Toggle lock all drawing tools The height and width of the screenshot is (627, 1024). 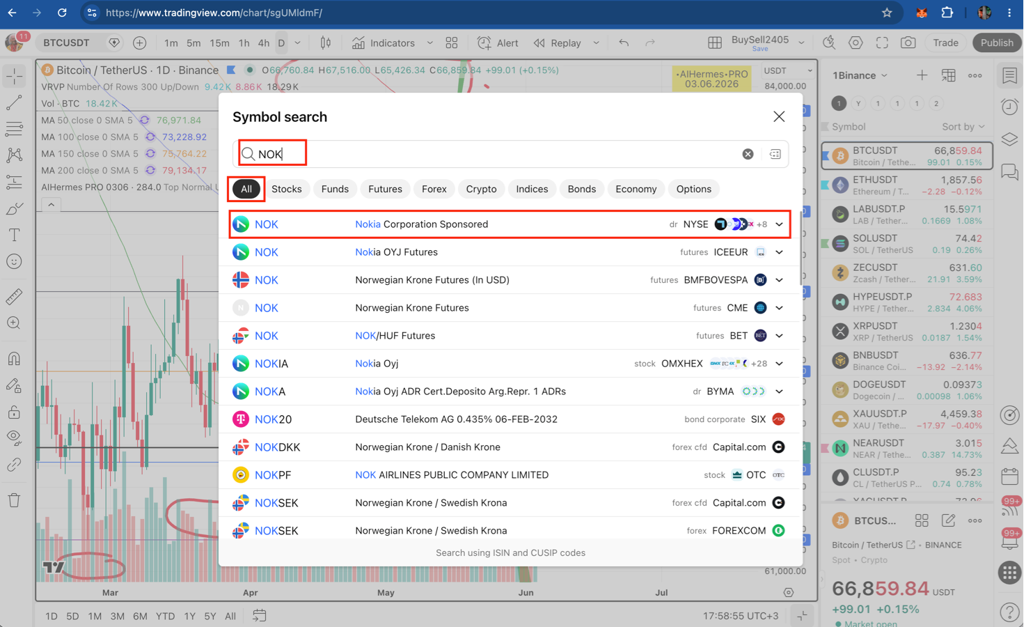pyautogui.click(x=14, y=412)
